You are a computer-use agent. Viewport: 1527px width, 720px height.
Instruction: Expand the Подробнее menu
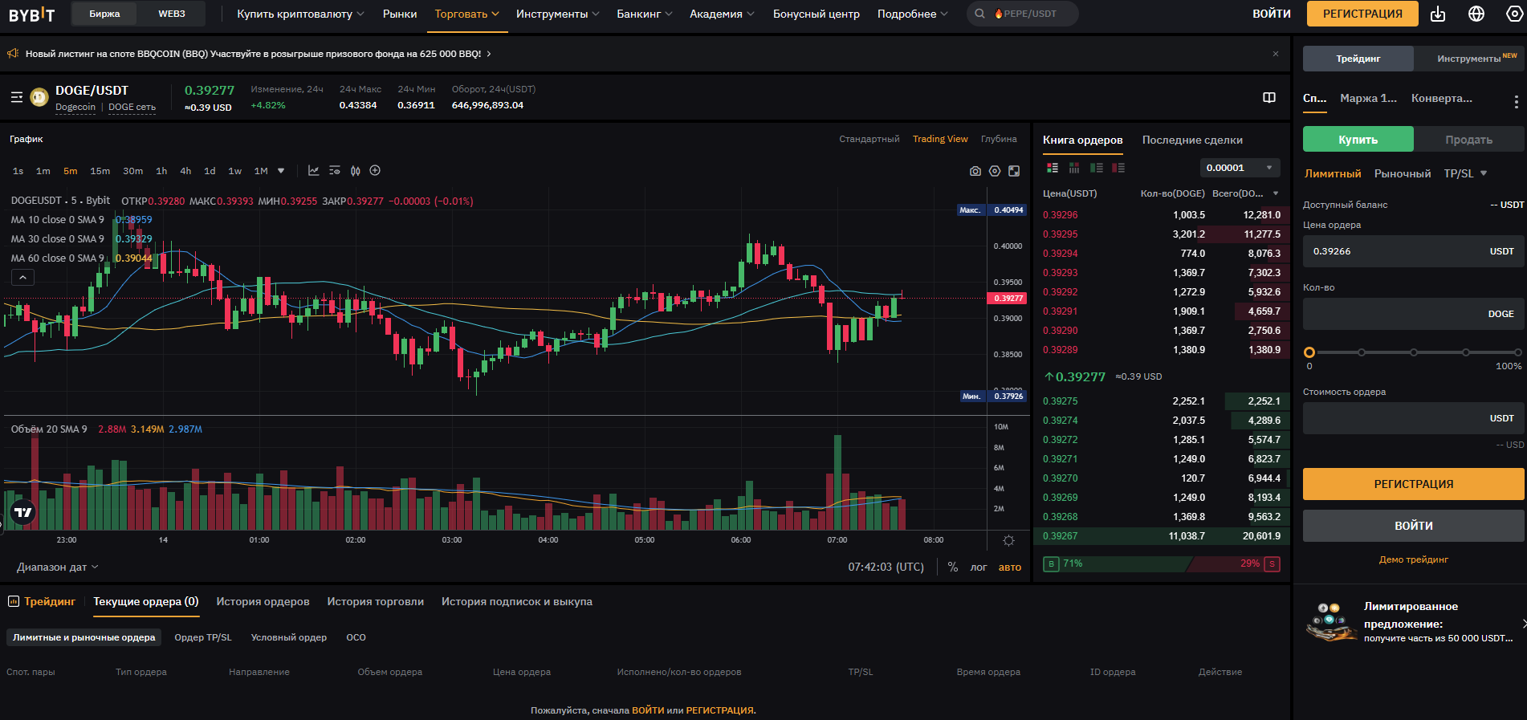coord(912,14)
